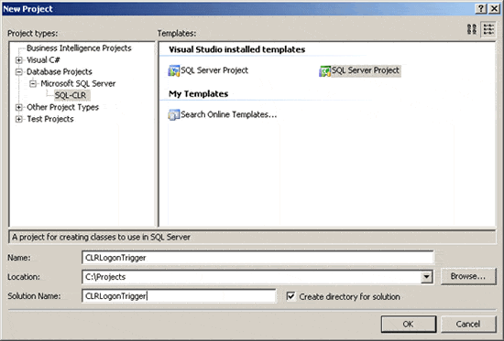Click the Help question mark button
The height and width of the screenshot is (341, 504).
tap(480, 8)
